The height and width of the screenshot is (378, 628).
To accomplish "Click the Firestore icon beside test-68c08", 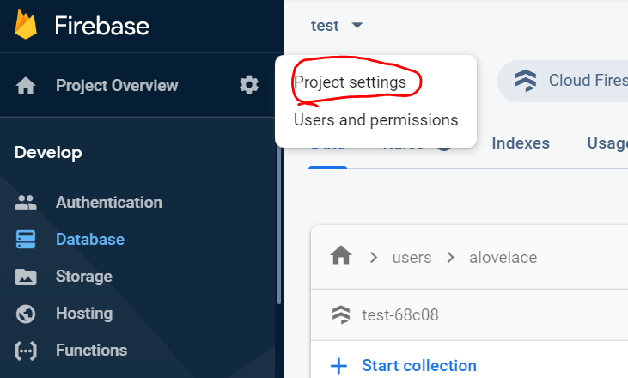I will pyautogui.click(x=341, y=314).
